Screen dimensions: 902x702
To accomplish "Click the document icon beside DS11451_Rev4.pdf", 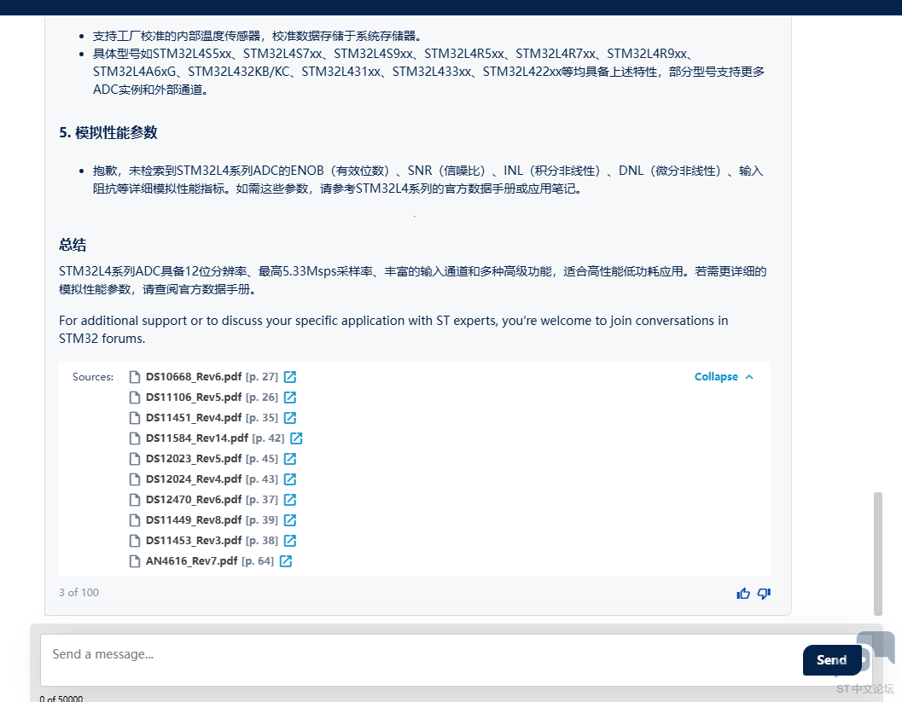I will coord(135,417).
